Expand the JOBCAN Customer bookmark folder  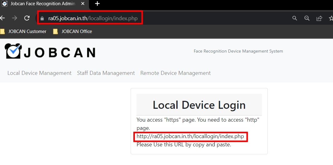coord(24,31)
